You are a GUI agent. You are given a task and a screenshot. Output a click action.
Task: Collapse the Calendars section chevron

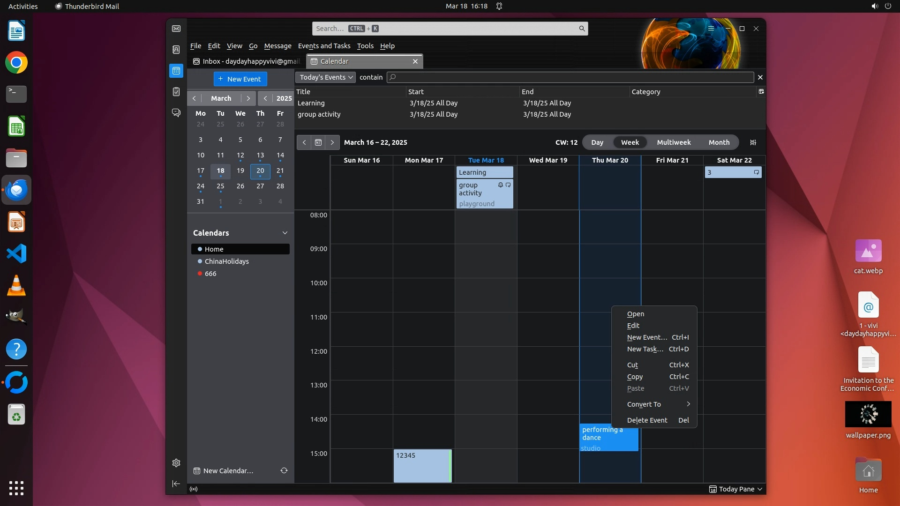click(x=285, y=233)
